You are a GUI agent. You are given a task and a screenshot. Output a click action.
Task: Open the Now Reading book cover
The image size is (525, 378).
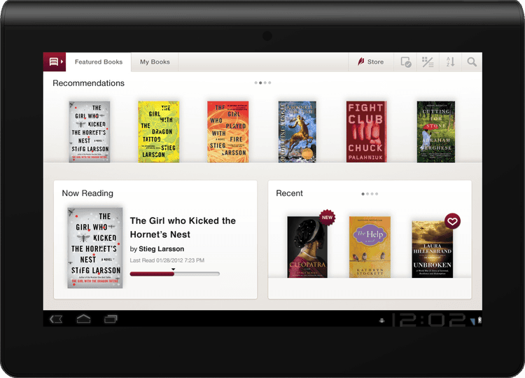point(95,248)
